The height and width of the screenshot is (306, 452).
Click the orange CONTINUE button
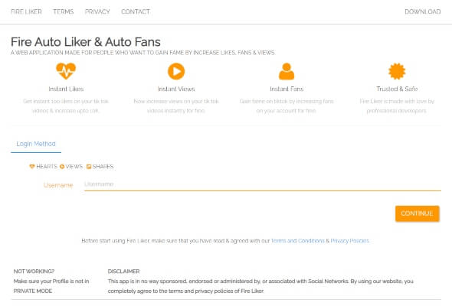417,213
